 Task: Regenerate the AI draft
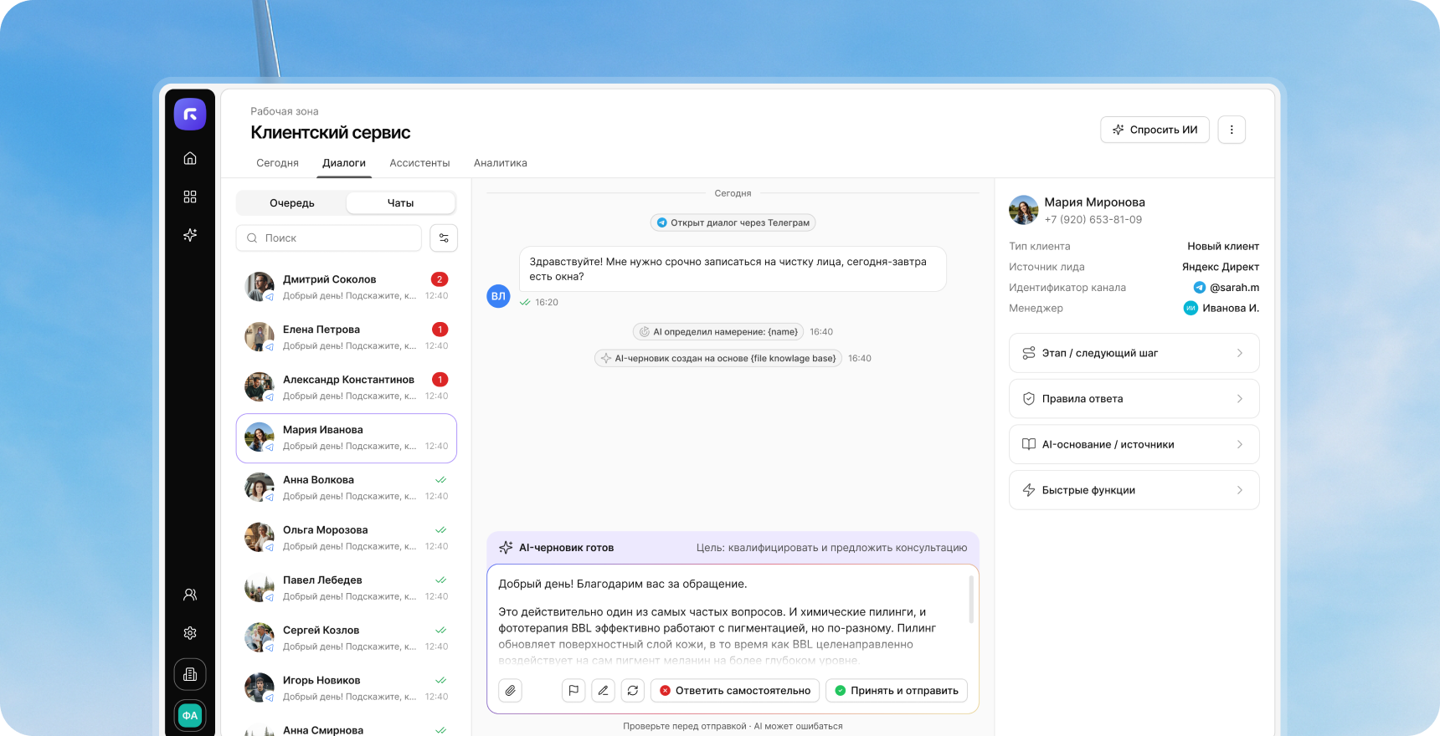click(633, 691)
